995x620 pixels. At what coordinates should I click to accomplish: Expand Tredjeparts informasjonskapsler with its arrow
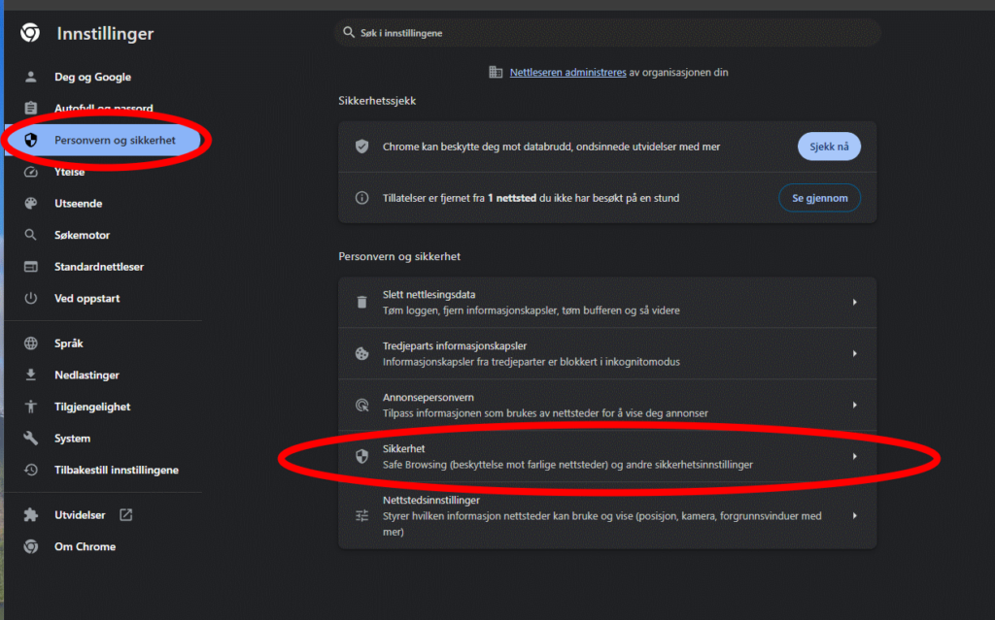855,354
